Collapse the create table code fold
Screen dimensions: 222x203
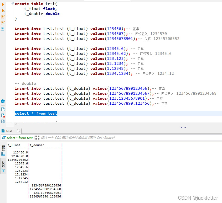[x=13, y=3]
